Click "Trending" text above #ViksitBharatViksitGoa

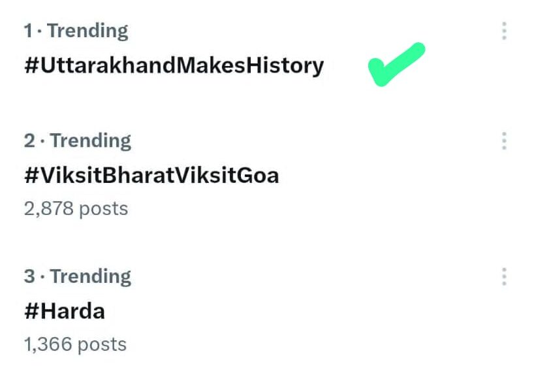[91, 140]
